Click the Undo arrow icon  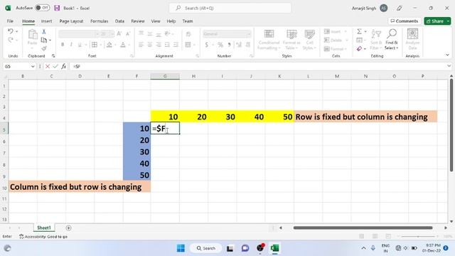(x=11, y=31)
